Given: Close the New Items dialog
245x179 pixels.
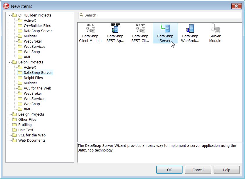Looking at the screenshot, I should (236, 6).
